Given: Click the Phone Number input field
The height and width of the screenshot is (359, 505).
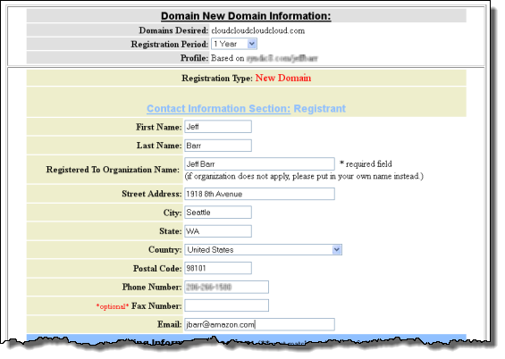Looking at the screenshot, I should click(226, 288).
